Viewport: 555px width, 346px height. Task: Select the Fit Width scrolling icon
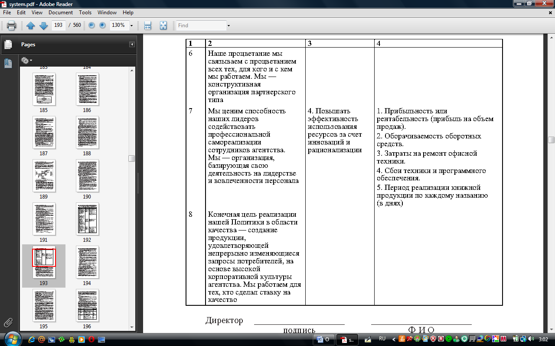(147, 26)
